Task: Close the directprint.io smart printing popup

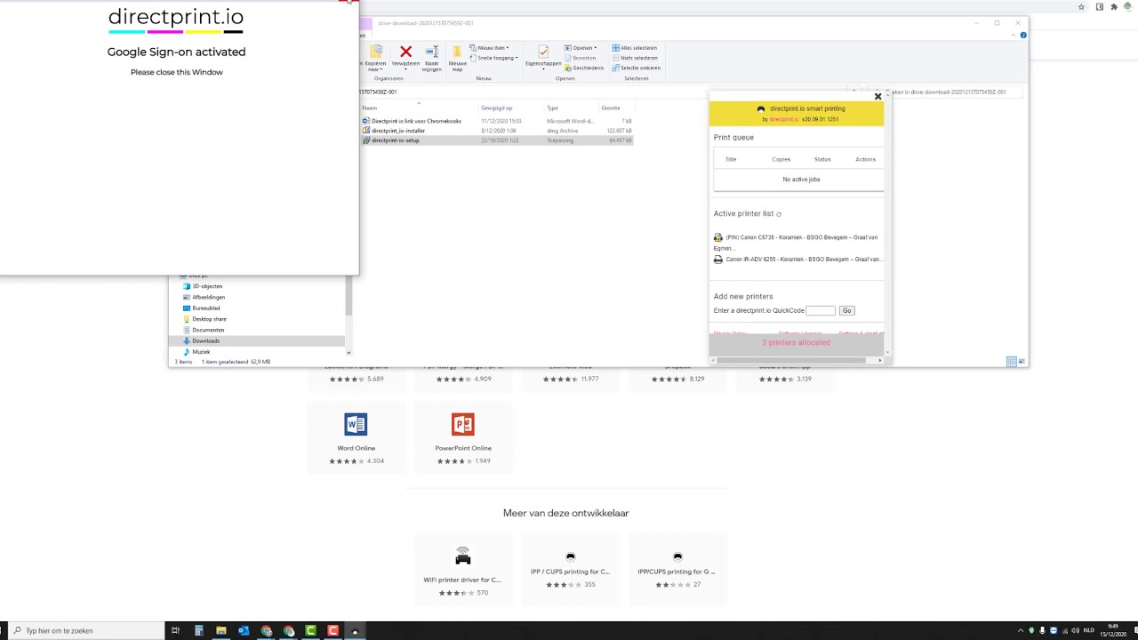Action: coord(878,96)
